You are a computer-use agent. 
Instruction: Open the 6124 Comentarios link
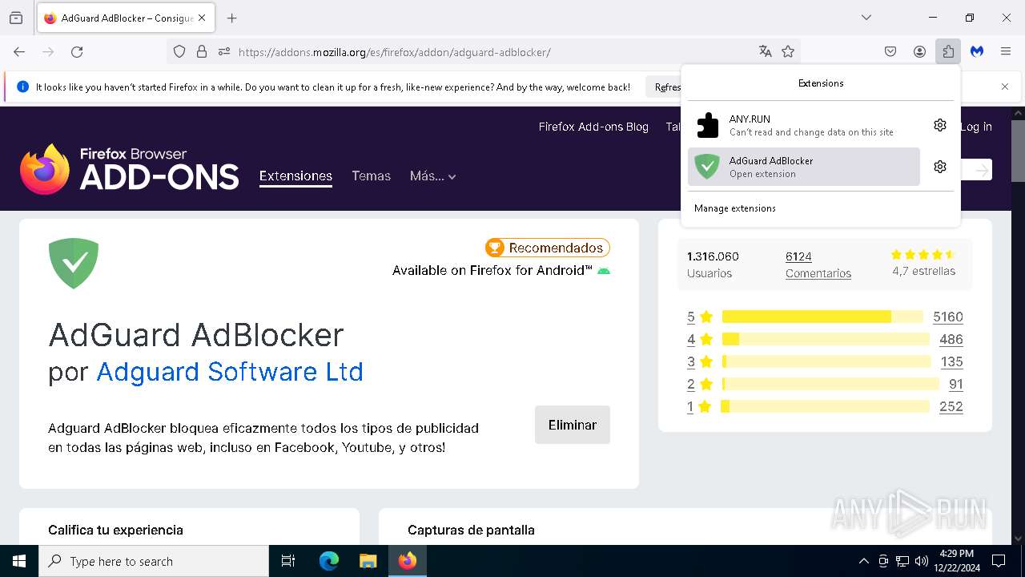tap(818, 264)
